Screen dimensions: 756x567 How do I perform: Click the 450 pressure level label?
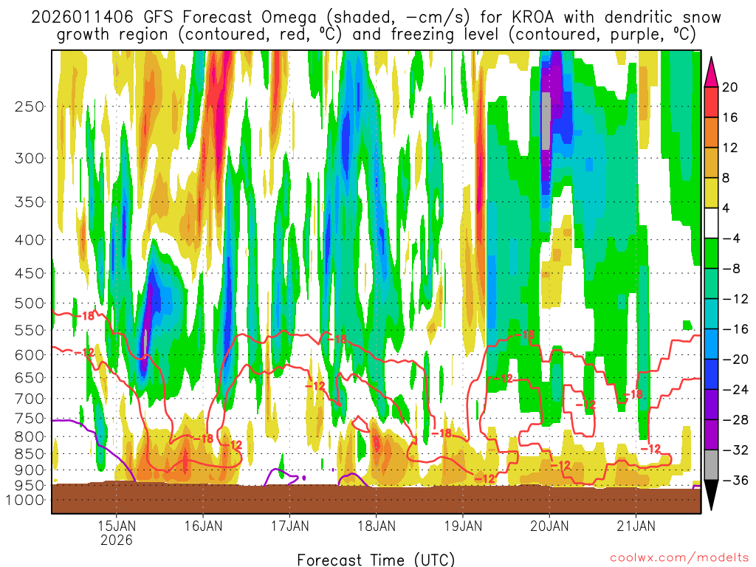click(x=30, y=273)
